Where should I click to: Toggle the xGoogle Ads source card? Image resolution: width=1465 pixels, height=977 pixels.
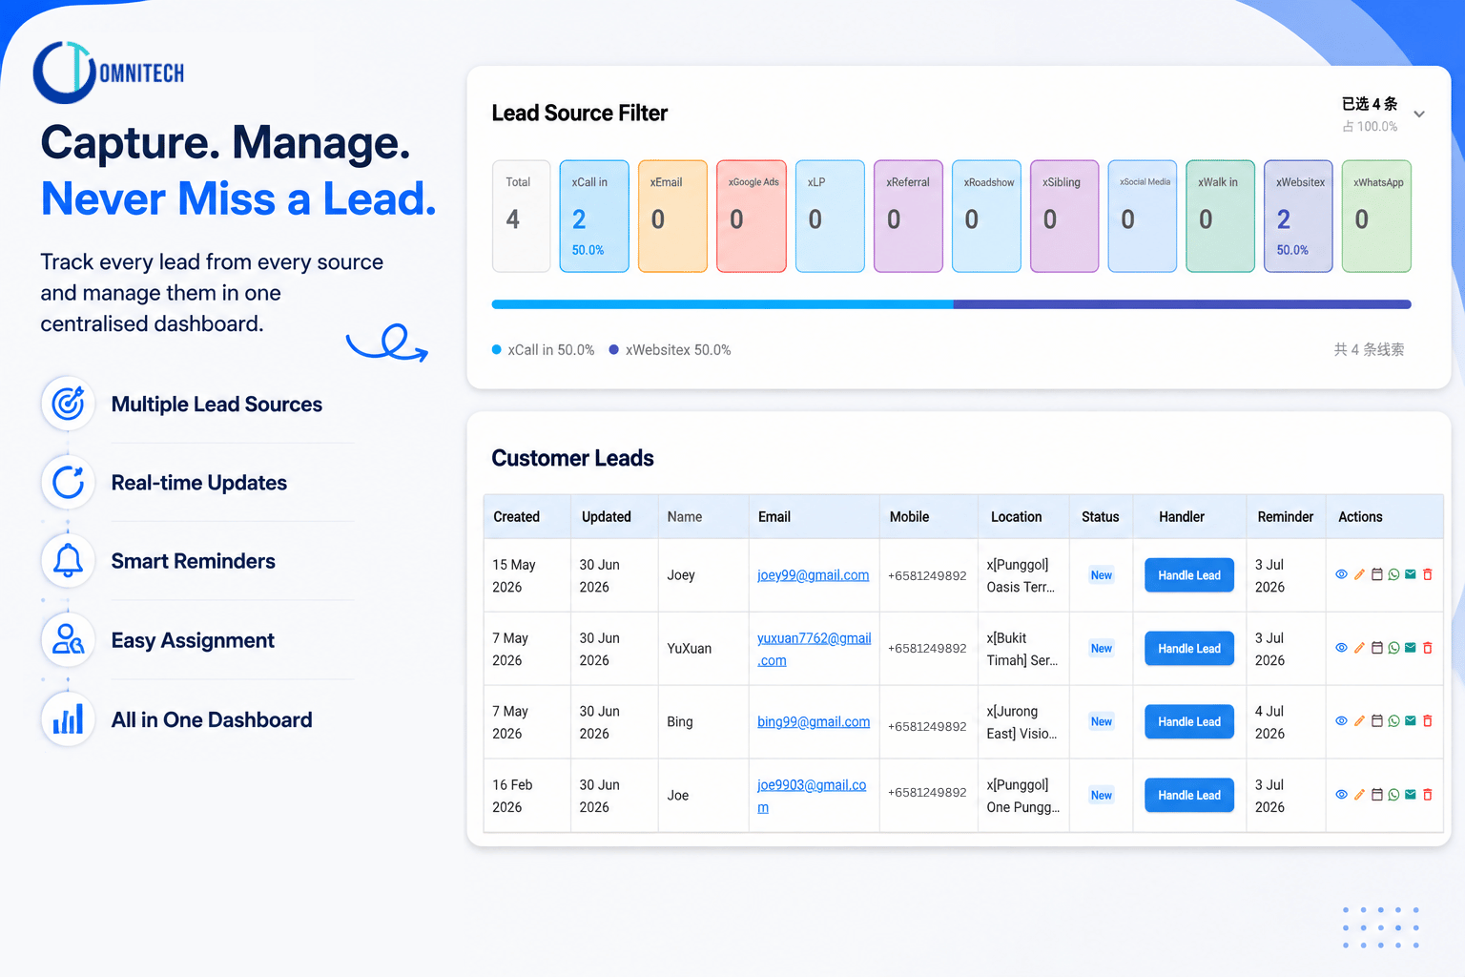[x=752, y=216]
